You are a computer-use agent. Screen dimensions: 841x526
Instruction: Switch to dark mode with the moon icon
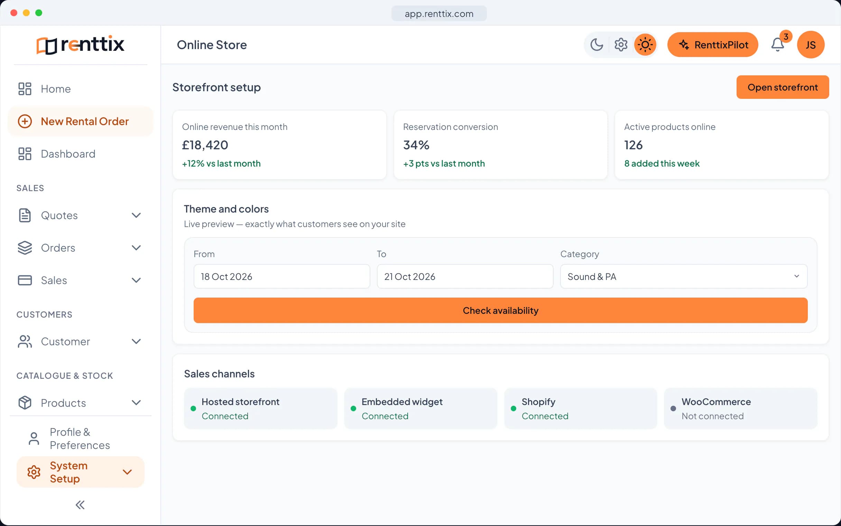tap(597, 45)
